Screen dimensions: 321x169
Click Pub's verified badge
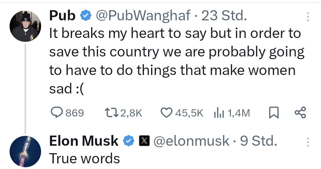(86, 16)
